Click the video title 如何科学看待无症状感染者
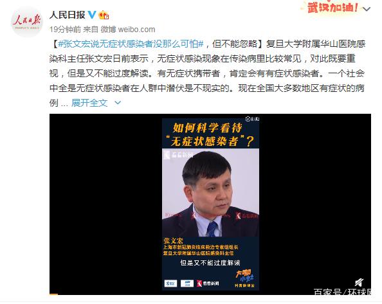 click(x=210, y=134)
